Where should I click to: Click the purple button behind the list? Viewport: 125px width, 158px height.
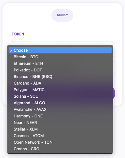(114, 93)
